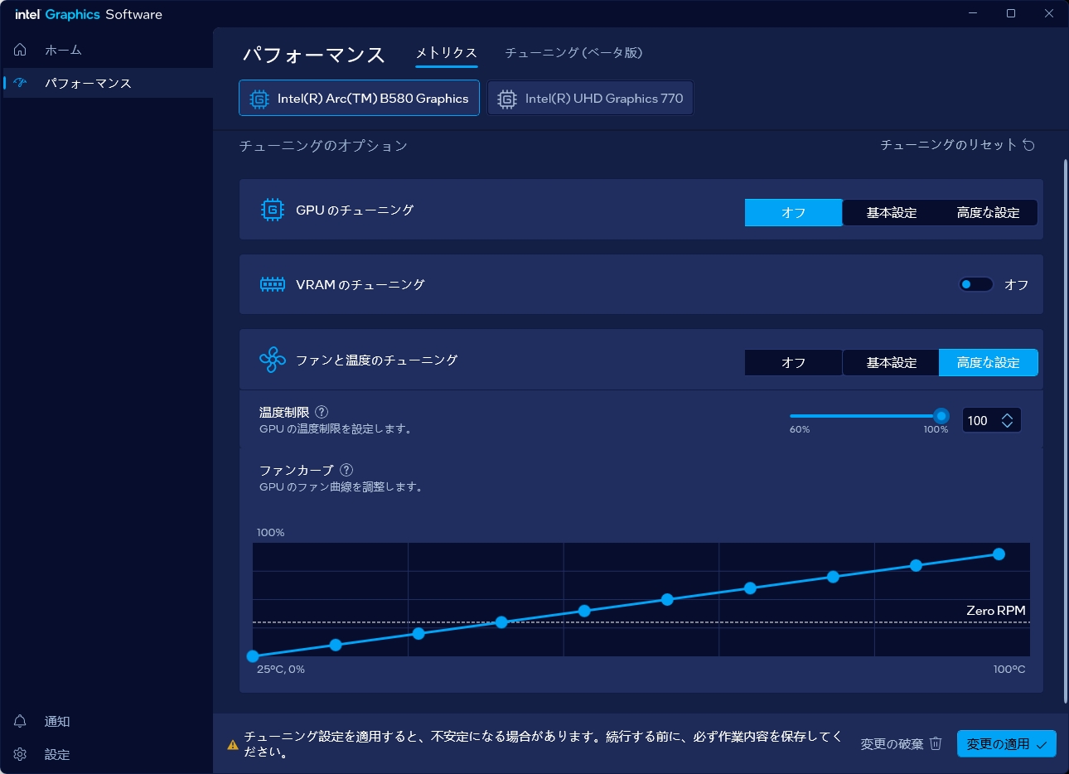
Task: Click the チューニングのオプション heading
Action: click(x=323, y=146)
